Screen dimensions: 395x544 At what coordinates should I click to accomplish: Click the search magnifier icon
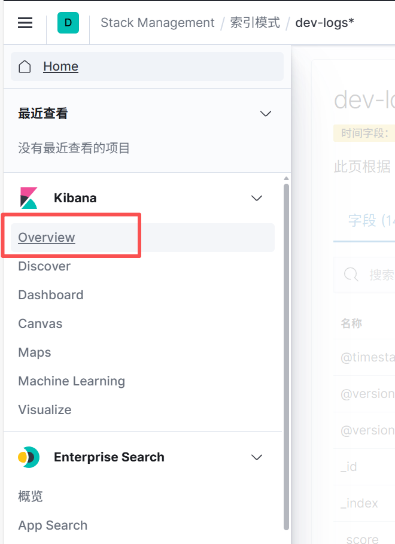point(351,275)
